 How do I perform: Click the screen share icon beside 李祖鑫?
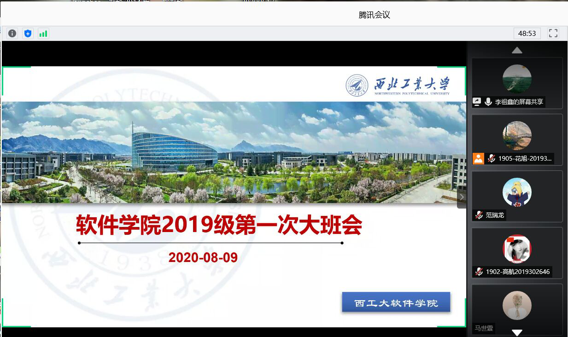pyautogui.click(x=477, y=102)
